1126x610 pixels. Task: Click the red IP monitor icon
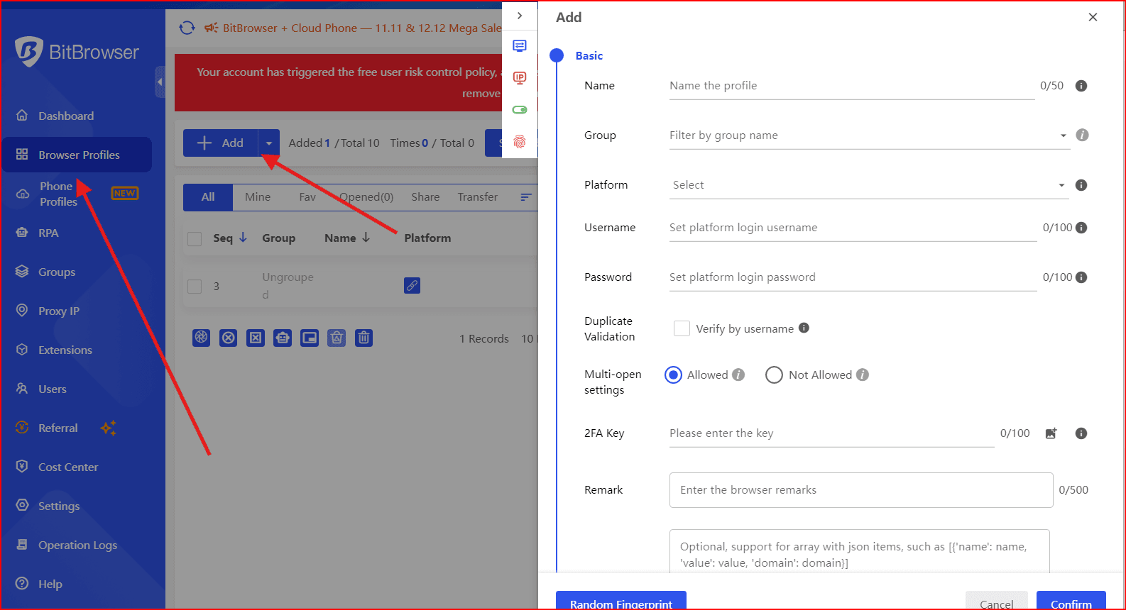520,78
